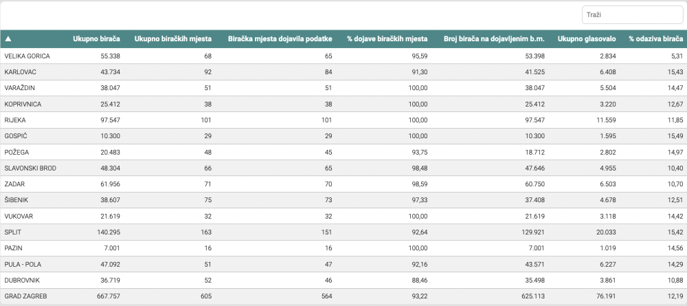Viewport: 687px width, 306px height.
Task: Sort by Ukupno birača column
Action: pyautogui.click(x=96, y=39)
